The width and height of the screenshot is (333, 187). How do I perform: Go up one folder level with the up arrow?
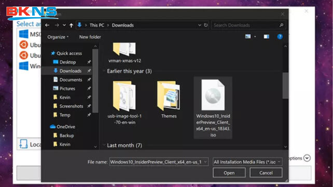(71, 25)
